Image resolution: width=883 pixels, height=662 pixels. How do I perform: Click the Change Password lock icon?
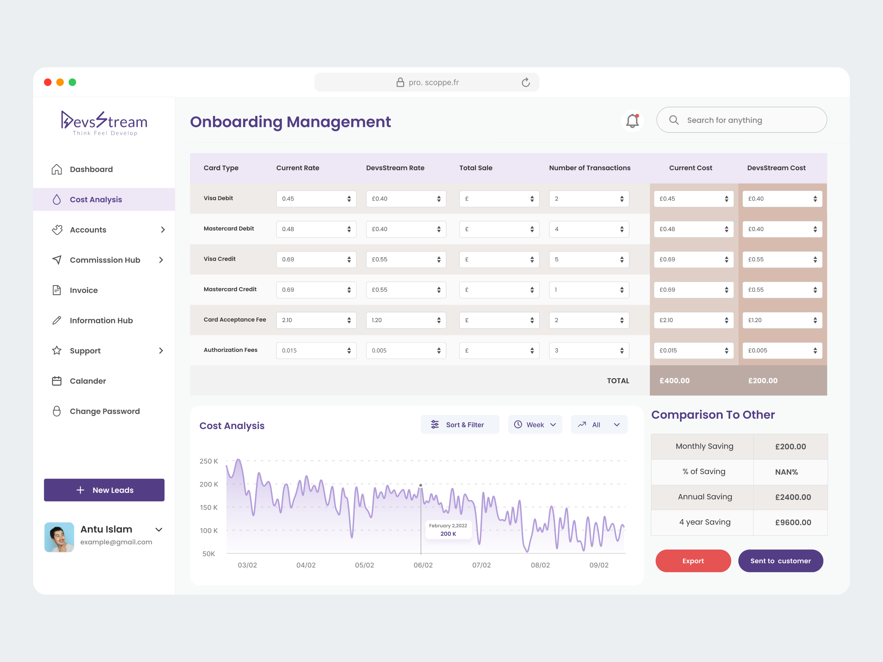coord(57,412)
